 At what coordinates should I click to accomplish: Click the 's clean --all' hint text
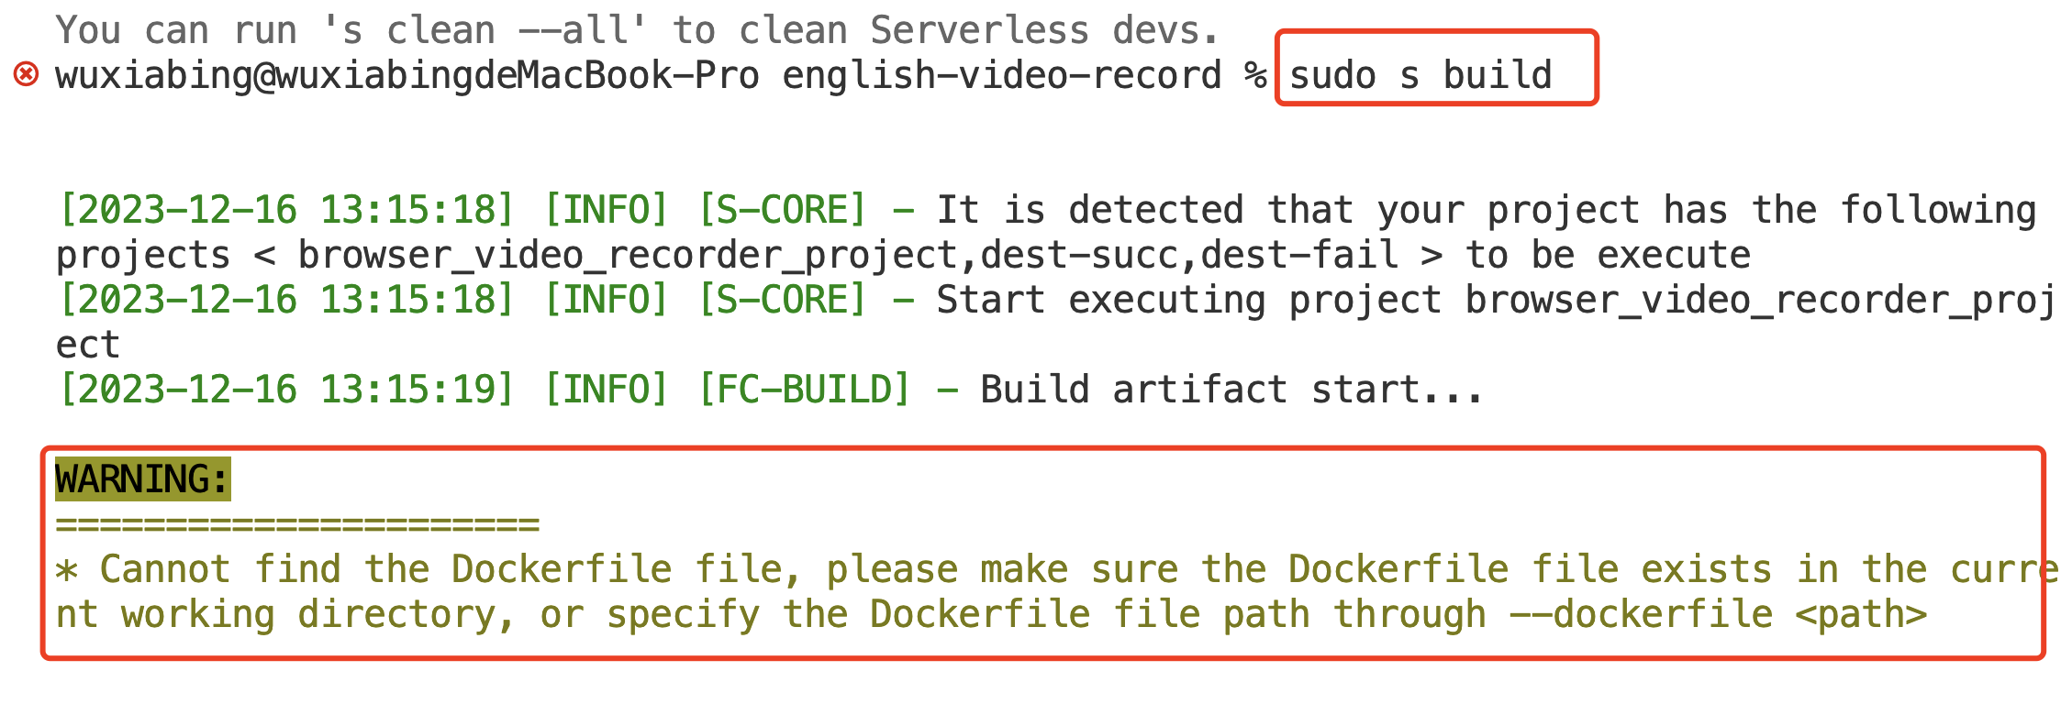point(484,30)
